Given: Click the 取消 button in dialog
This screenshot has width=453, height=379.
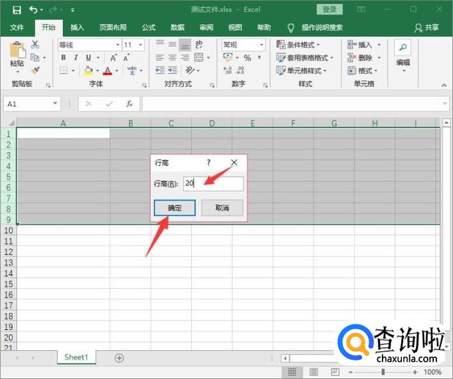Looking at the screenshot, I should (x=222, y=208).
